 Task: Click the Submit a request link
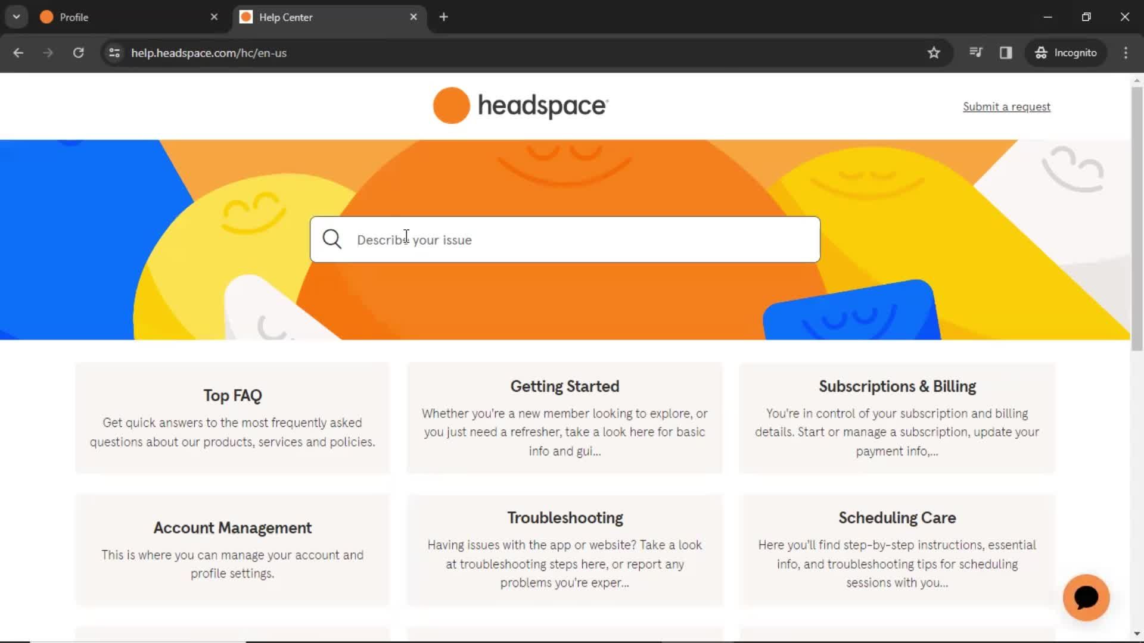[x=1006, y=107]
